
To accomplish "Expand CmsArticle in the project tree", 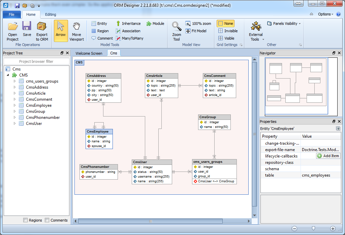I will point(14,93).
